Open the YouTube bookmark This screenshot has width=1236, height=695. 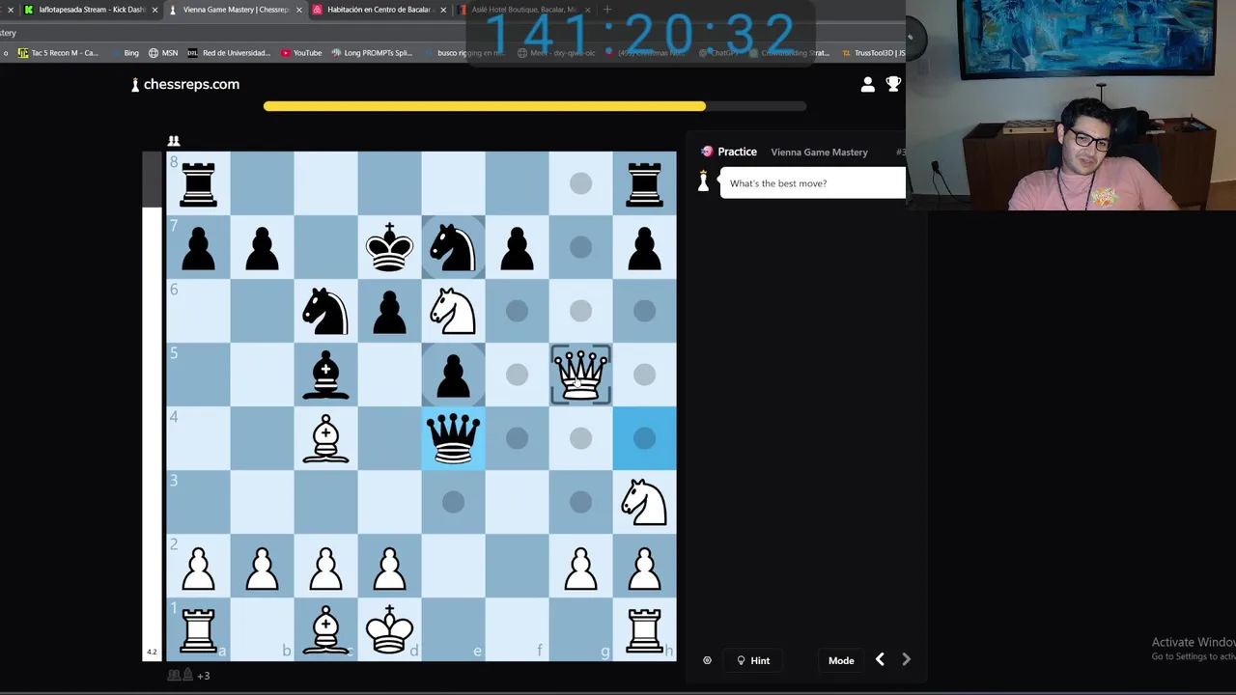pos(301,53)
